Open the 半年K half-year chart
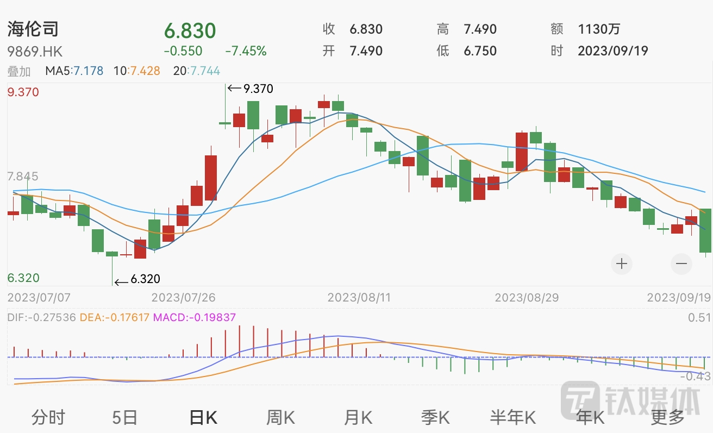713x433 pixels. point(512,417)
